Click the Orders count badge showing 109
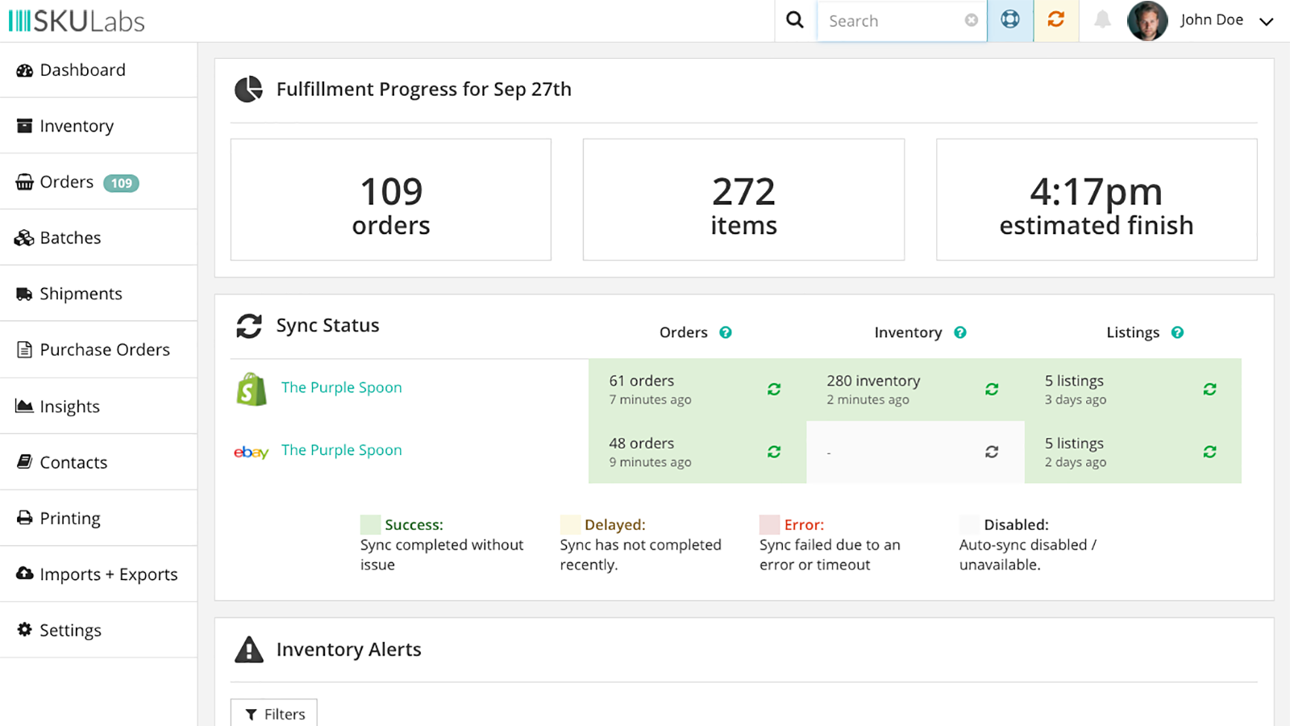This screenshot has height=726, width=1290. tap(121, 182)
